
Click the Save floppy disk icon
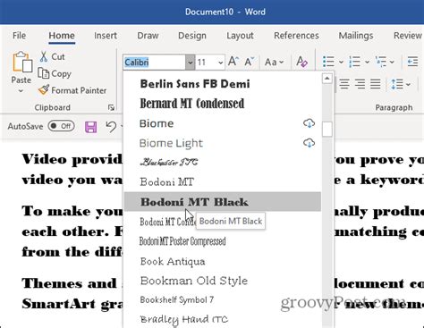pyautogui.click(x=90, y=127)
